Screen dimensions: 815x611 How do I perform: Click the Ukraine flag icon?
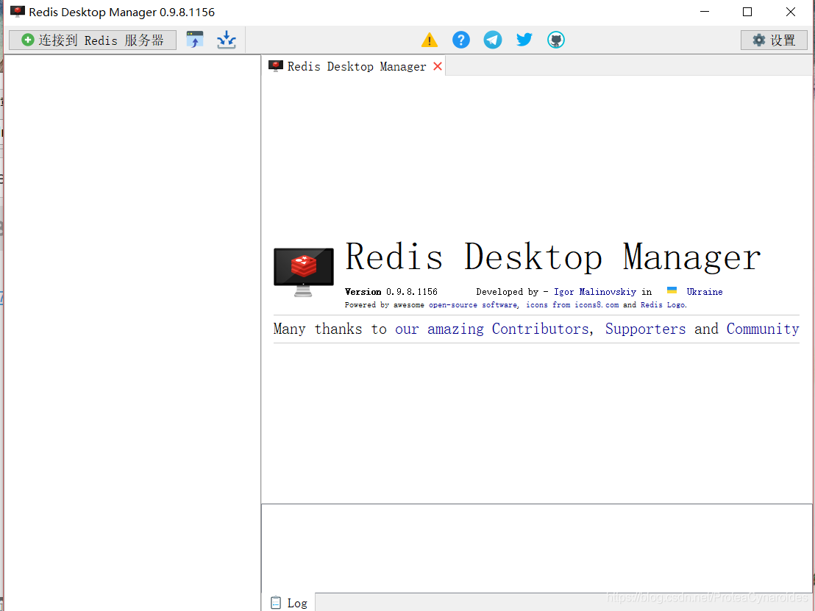coord(672,290)
